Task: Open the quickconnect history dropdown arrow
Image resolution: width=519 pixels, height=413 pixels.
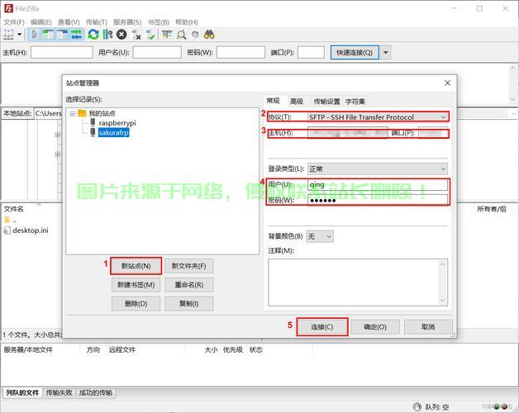Action: [386, 52]
